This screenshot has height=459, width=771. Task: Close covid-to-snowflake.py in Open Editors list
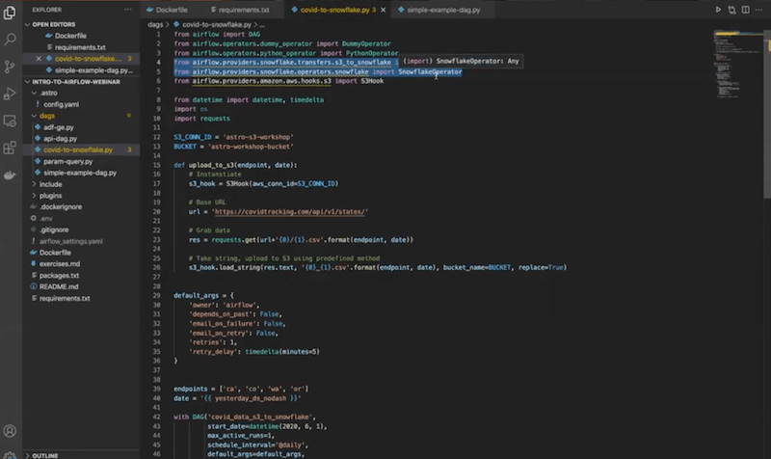(38, 58)
